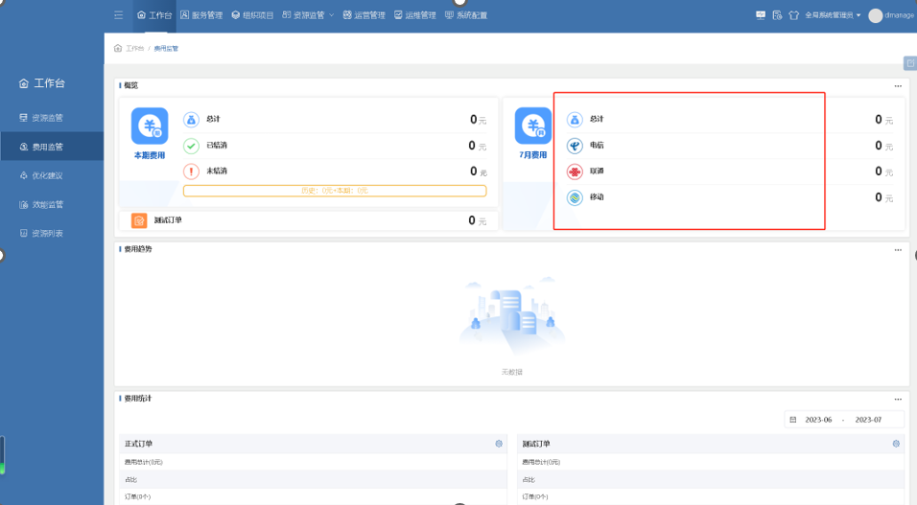This screenshot has height=505, width=917.
Task: Open the theme shirt icon in header
Action: 793,15
